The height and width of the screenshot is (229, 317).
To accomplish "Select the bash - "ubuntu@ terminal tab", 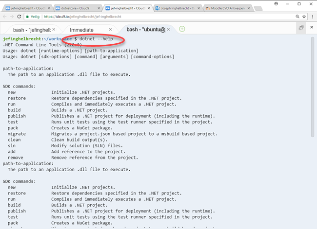I will tap(146, 30).
